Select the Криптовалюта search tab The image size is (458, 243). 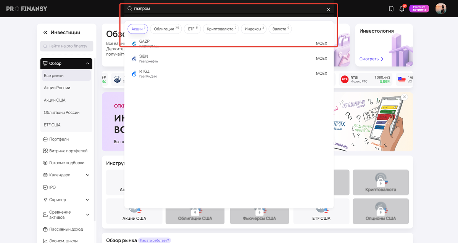221,29
